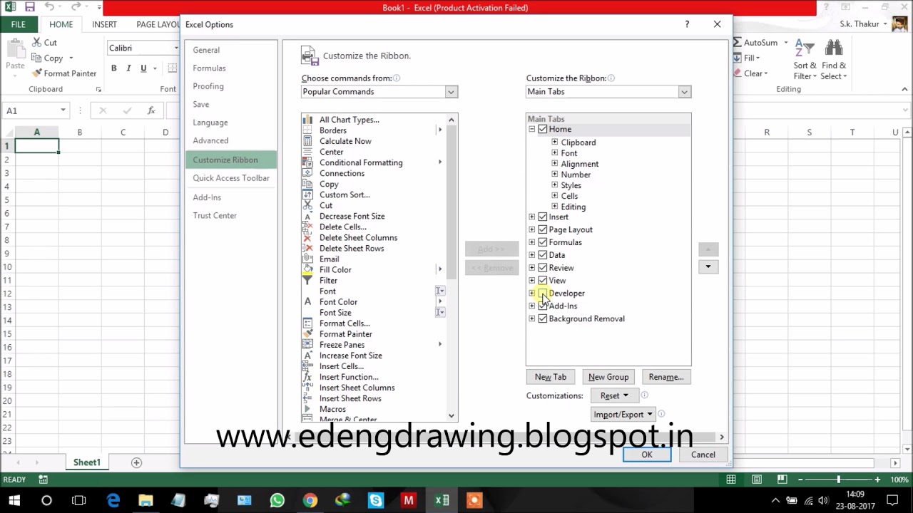Adjust the Excel zoom slider
This screenshot has width=913, height=513.
point(839,480)
